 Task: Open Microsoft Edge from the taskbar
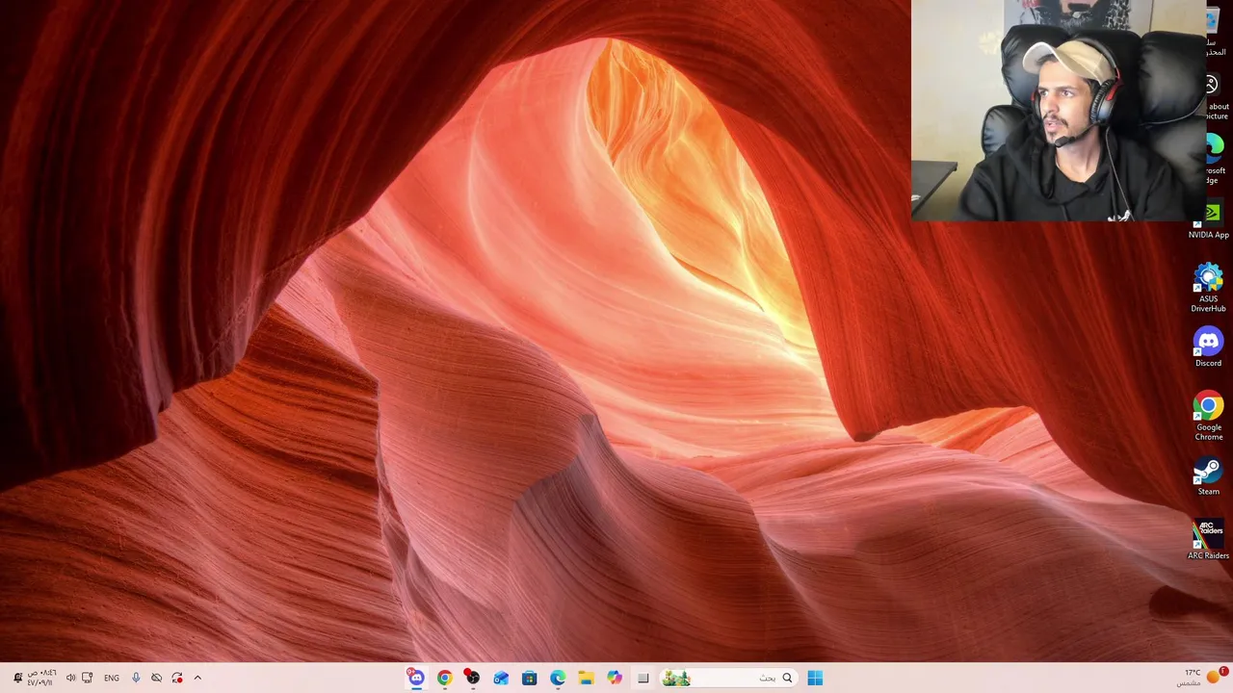(557, 678)
